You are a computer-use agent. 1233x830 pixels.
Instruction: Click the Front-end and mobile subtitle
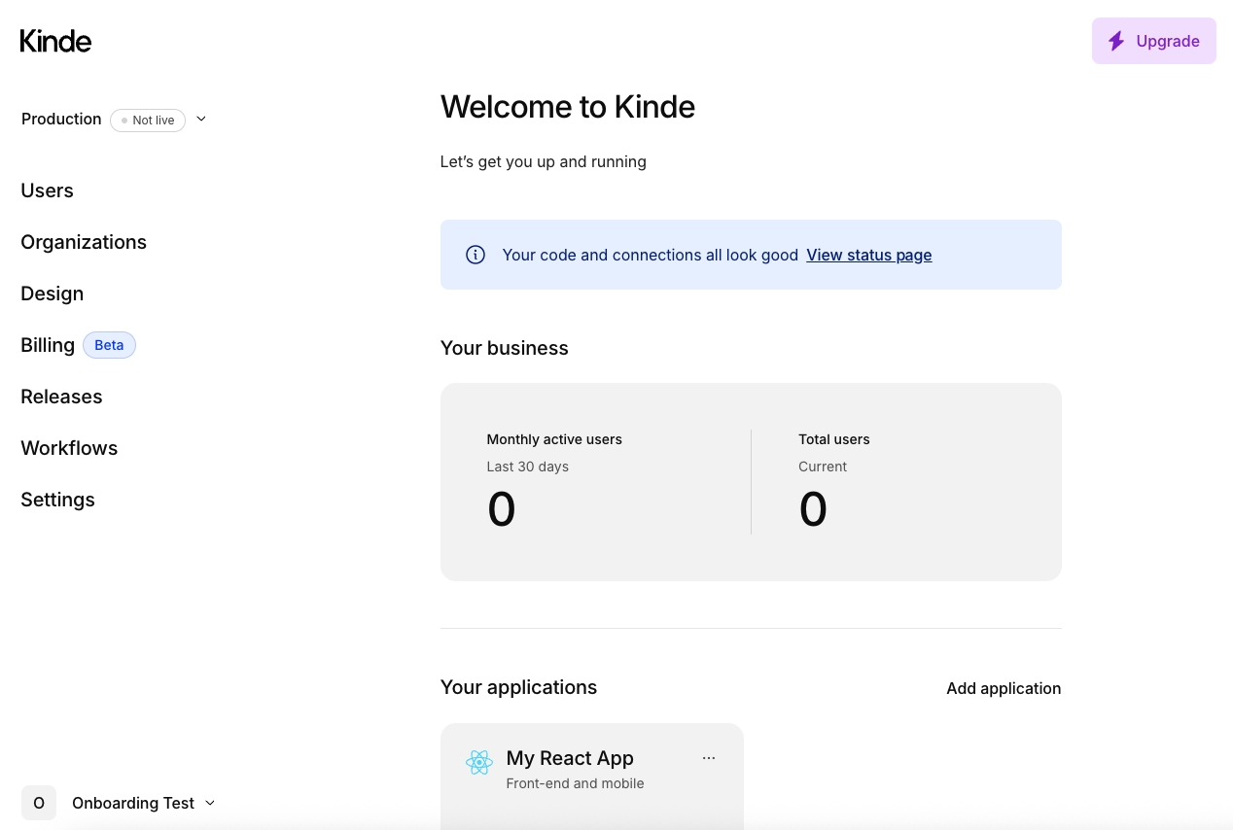(x=576, y=783)
